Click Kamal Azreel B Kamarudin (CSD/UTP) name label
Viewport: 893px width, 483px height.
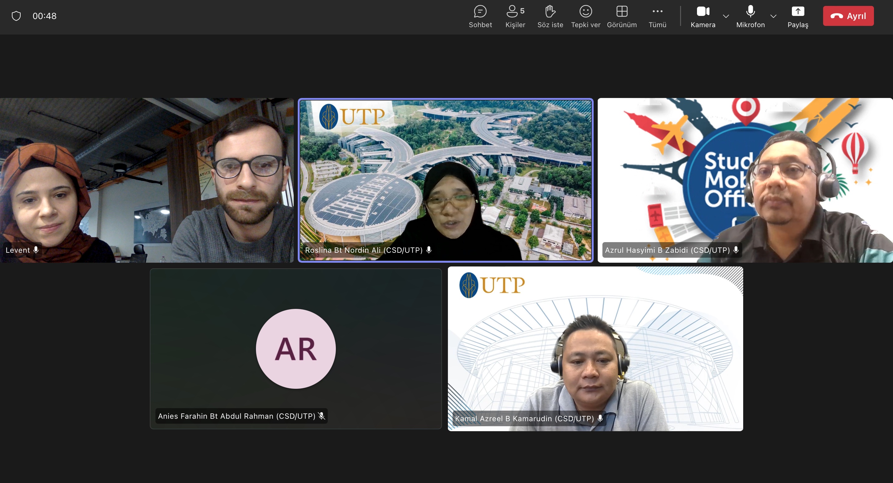(524, 418)
